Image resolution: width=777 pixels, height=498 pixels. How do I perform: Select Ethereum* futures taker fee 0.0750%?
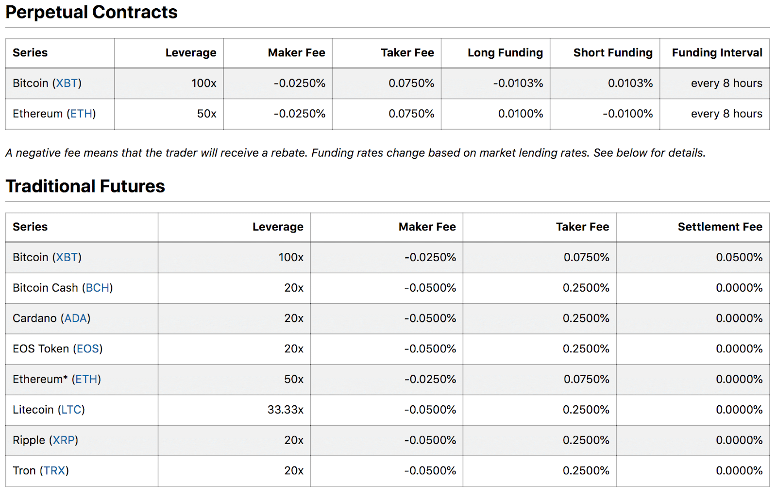(x=586, y=380)
